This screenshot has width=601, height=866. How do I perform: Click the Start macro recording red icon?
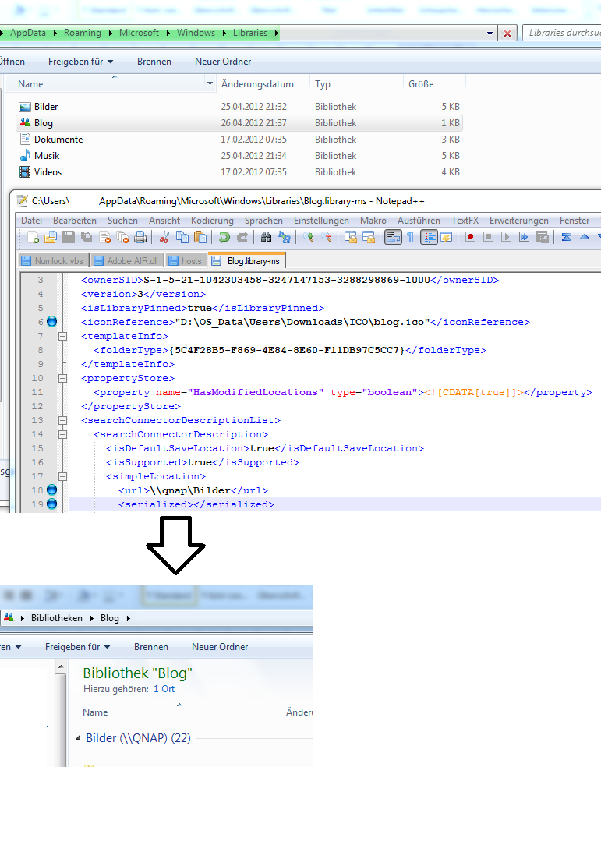pyautogui.click(x=470, y=237)
